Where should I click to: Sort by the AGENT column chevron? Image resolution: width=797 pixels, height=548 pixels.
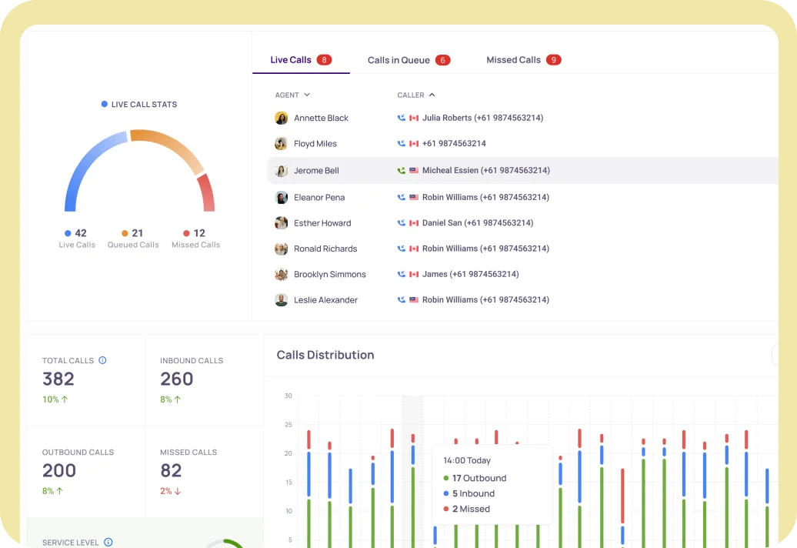point(307,95)
